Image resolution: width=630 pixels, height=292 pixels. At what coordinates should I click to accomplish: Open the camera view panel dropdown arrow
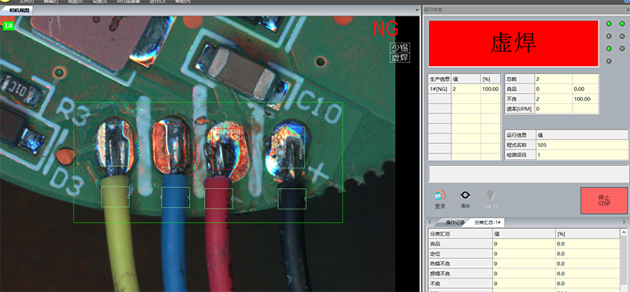[417, 10]
